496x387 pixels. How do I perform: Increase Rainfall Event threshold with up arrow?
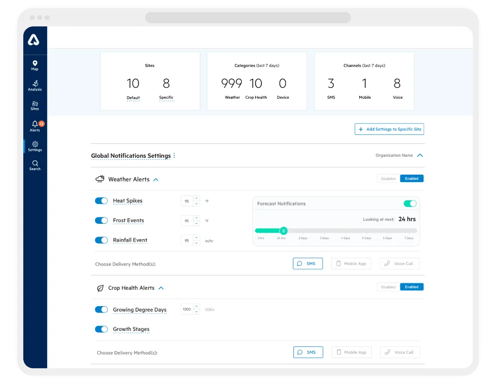click(x=196, y=238)
